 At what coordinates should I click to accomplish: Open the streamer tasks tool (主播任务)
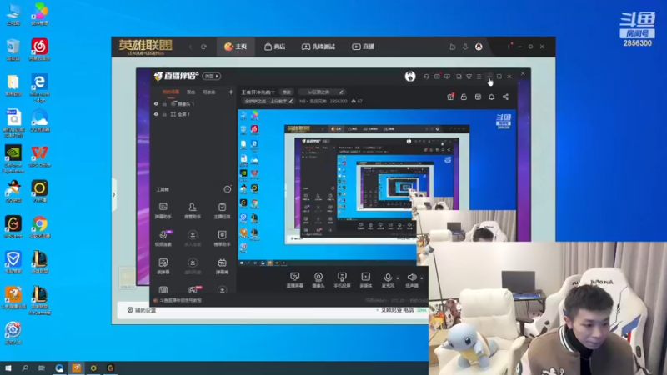click(222, 211)
